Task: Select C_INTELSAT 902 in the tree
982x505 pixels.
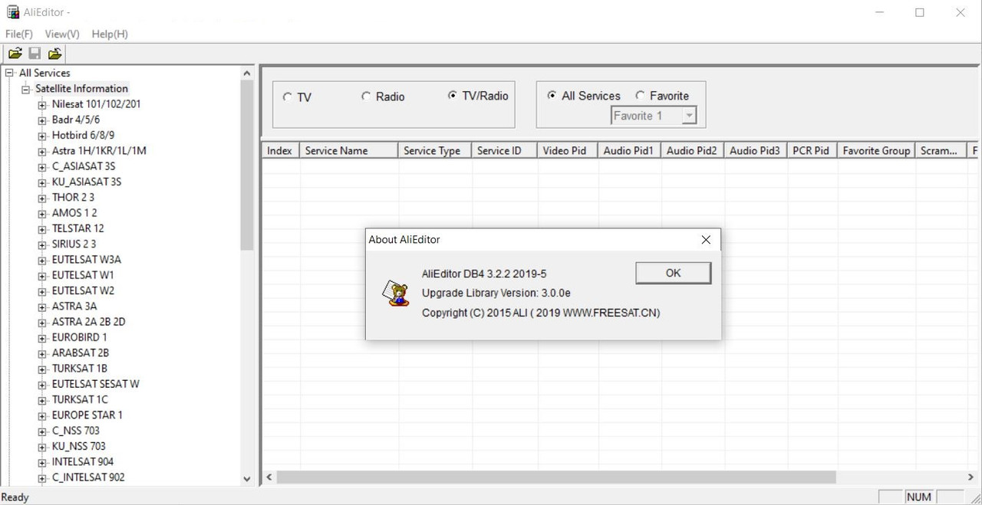Action: pos(88,477)
